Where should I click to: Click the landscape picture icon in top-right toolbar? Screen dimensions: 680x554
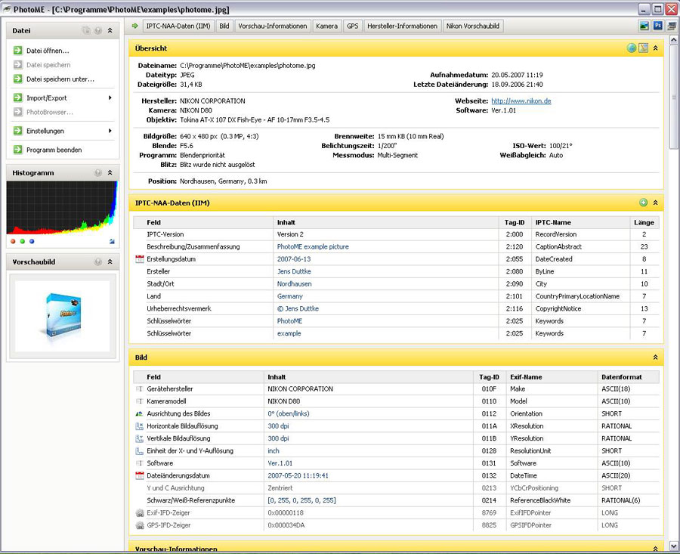[x=644, y=26]
